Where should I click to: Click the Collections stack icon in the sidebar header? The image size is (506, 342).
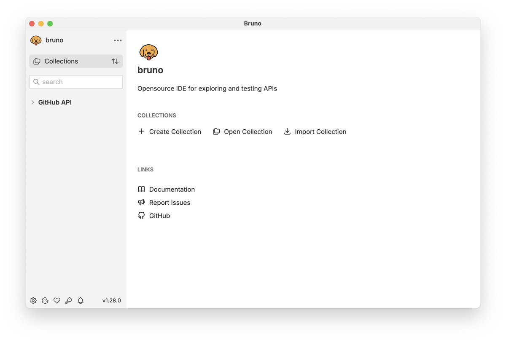tap(37, 61)
